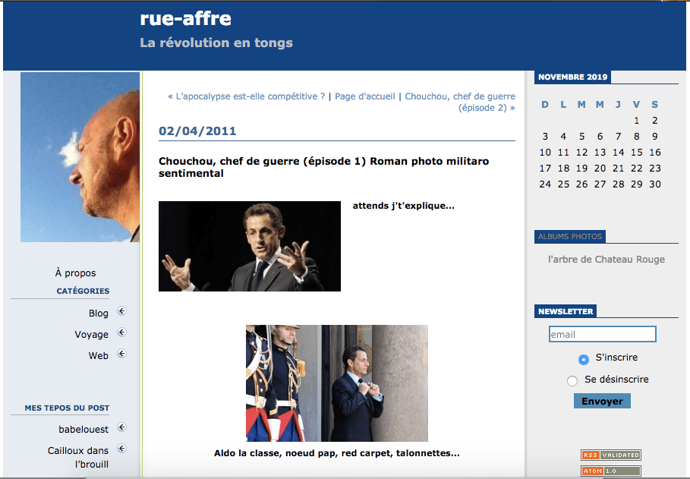Submit newsletter with Envoyer button
690x479 pixels.
[602, 401]
